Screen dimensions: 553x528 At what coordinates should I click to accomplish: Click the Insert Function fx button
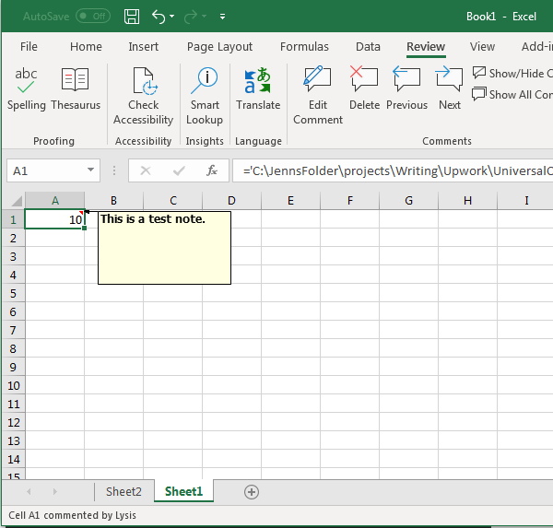click(x=212, y=170)
